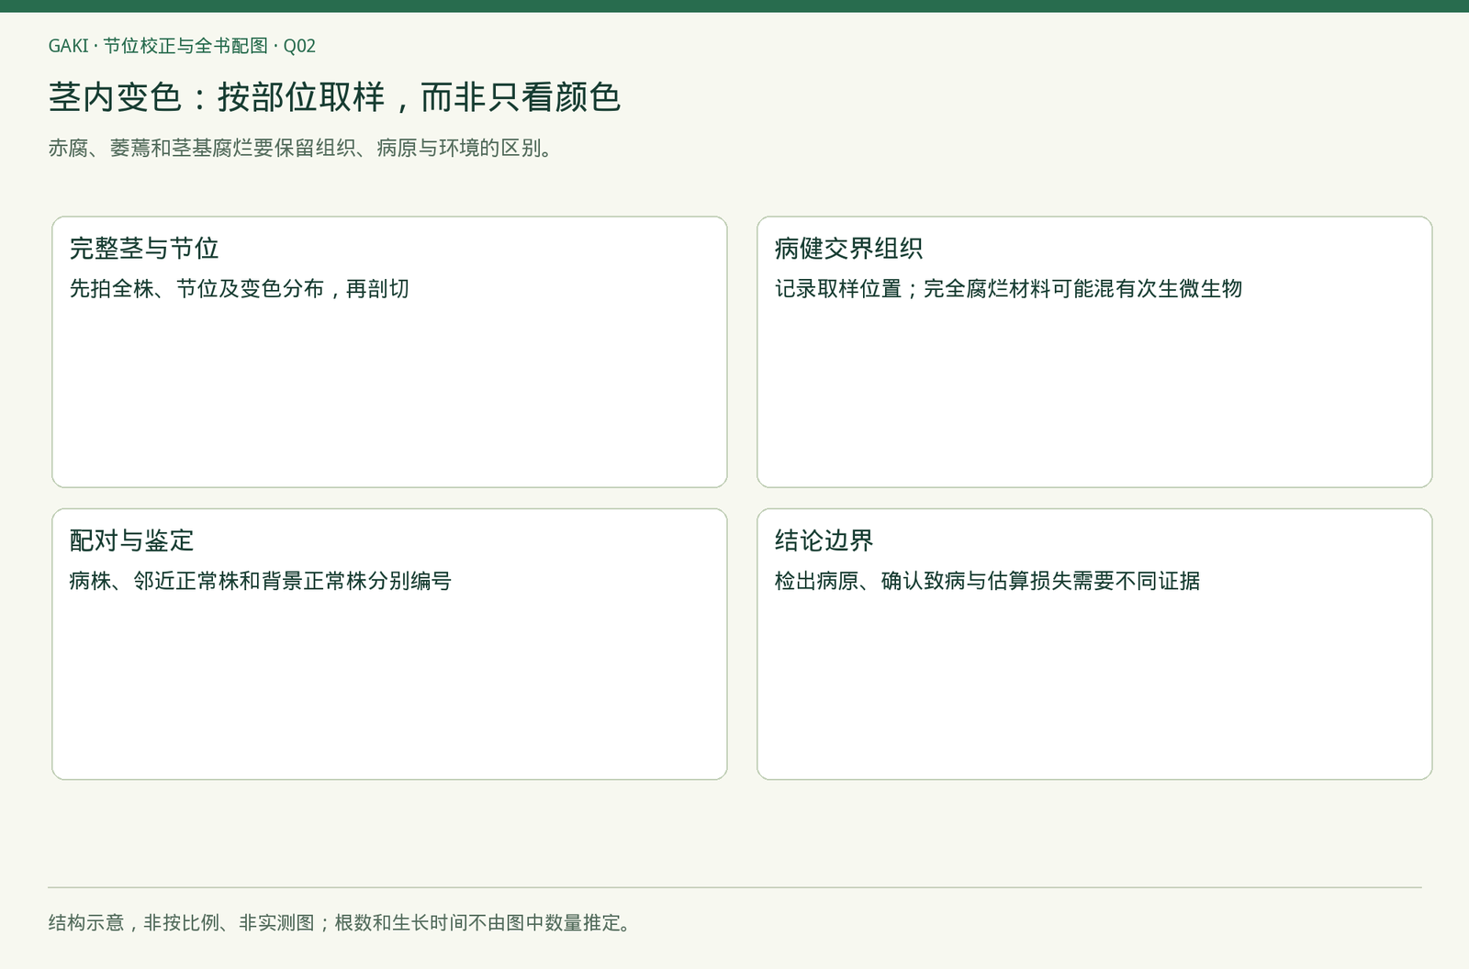Image resolution: width=1469 pixels, height=969 pixels.
Task: Click the text '检出病原、确认致病与估算损失需要不同证据'
Action: coord(987,581)
